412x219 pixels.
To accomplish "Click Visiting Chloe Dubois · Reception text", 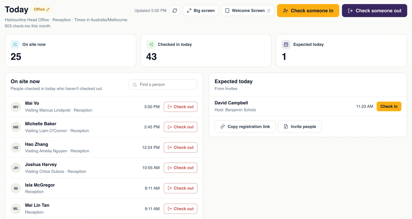I will [x=56, y=172].
